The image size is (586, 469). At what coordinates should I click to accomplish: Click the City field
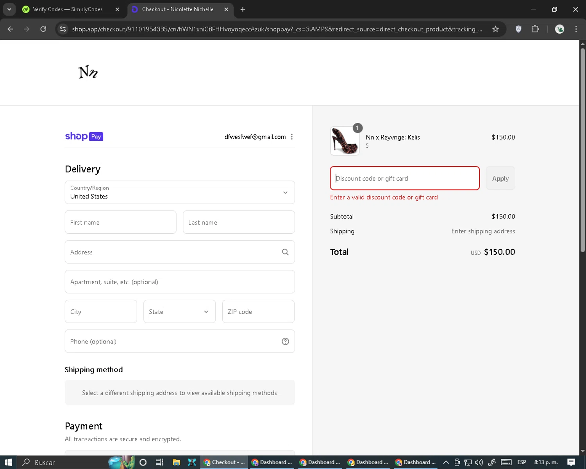click(x=101, y=311)
